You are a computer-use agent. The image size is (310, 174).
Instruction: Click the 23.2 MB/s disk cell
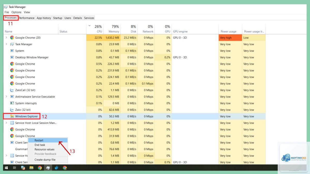click(x=129, y=38)
